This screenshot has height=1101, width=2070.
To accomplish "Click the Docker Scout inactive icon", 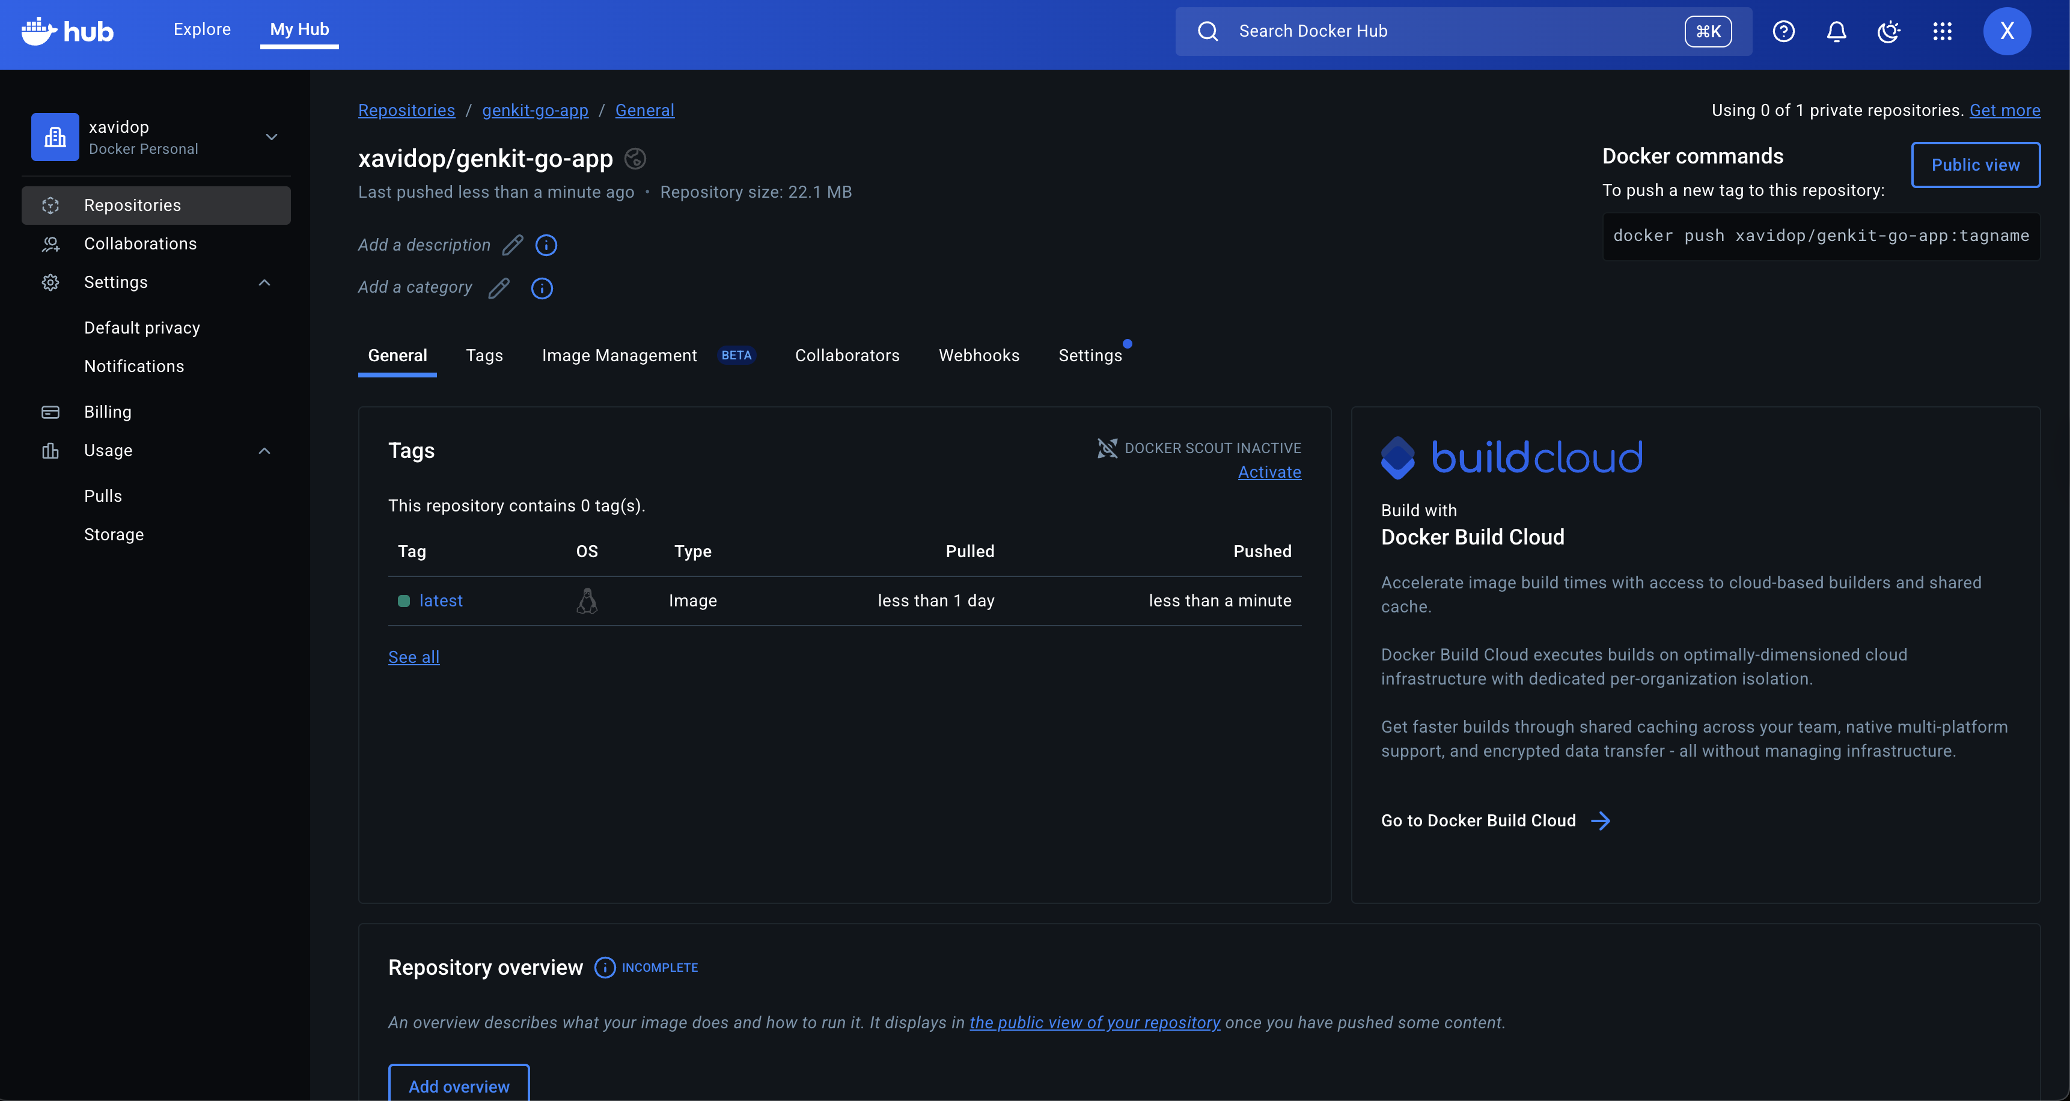I will tap(1107, 448).
